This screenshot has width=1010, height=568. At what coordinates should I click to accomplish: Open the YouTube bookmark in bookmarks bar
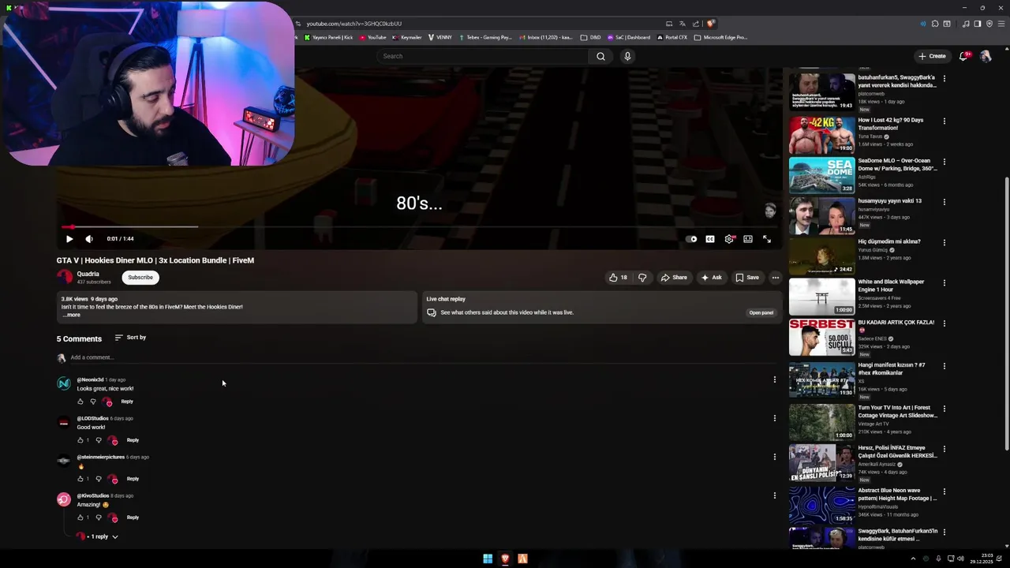pos(372,37)
